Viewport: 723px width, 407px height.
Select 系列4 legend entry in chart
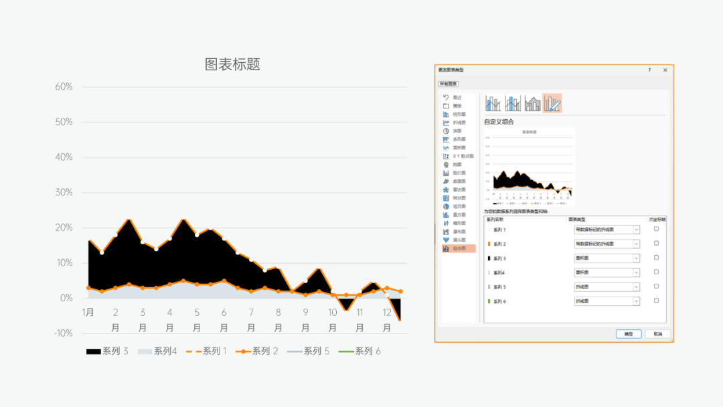tap(157, 351)
